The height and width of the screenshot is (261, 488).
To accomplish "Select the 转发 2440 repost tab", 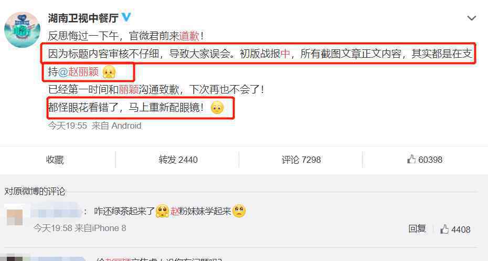I will [x=178, y=160].
